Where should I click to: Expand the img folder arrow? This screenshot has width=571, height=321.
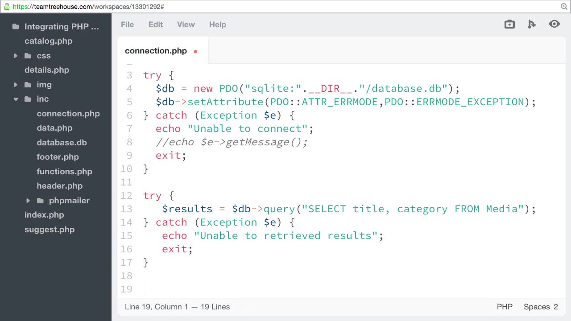tap(16, 85)
